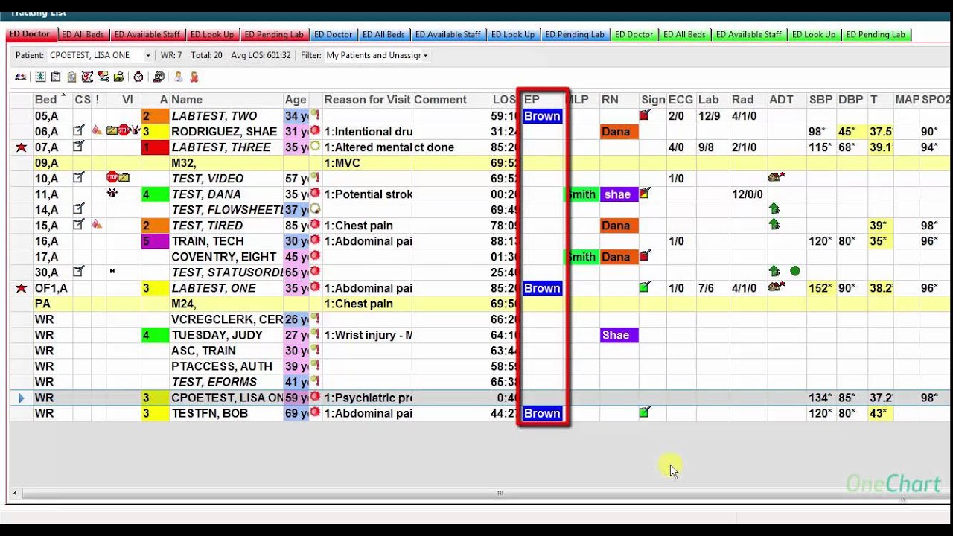Click the left scroll arrow of horizontal scrollbar
The image size is (953, 536).
pyautogui.click(x=16, y=493)
